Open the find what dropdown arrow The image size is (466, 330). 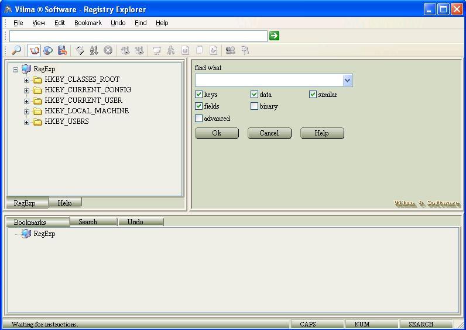click(x=347, y=81)
